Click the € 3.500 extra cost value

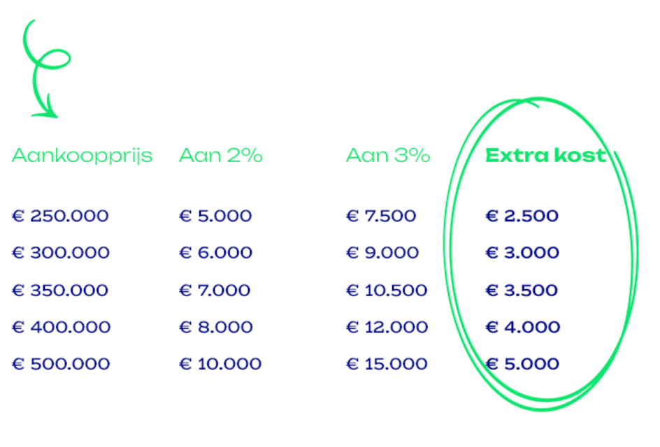522,290
